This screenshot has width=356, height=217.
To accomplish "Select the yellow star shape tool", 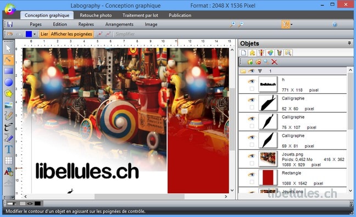I will [9, 93].
